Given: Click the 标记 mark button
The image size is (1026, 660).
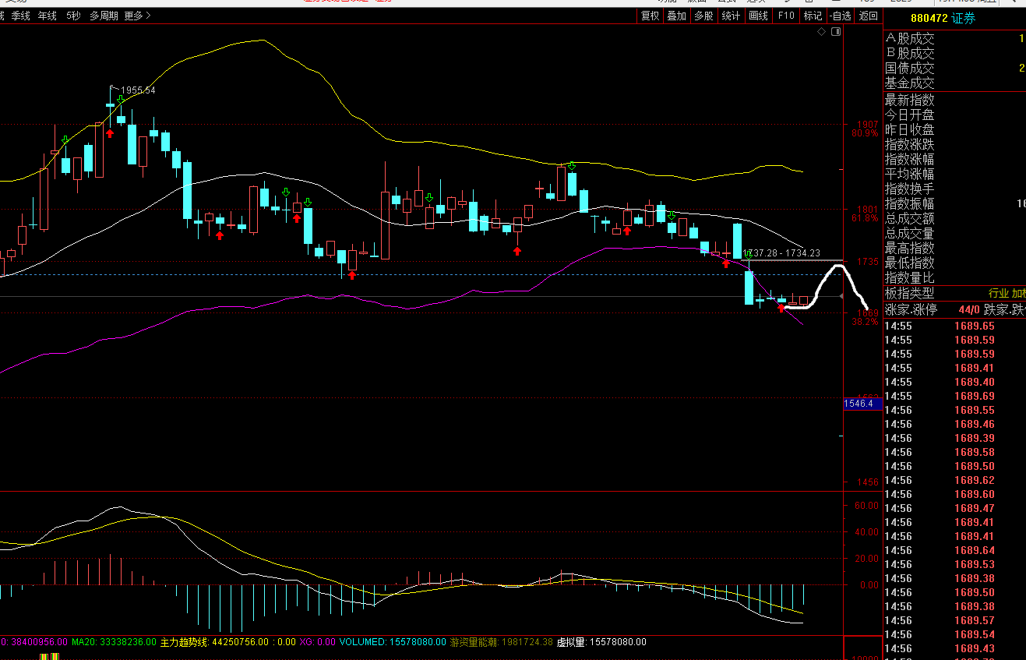Looking at the screenshot, I should 813,16.
